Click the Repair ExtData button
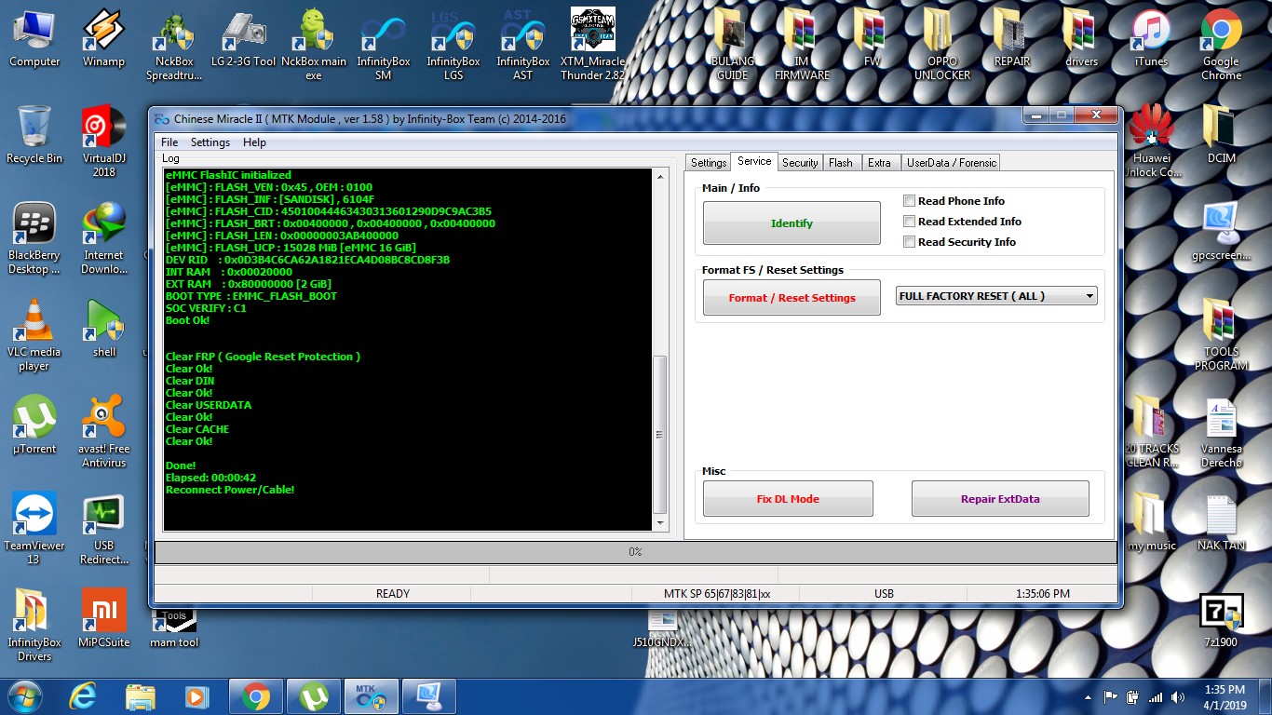This screenshot has width=1272, height=715. [x=1000, y=499]
